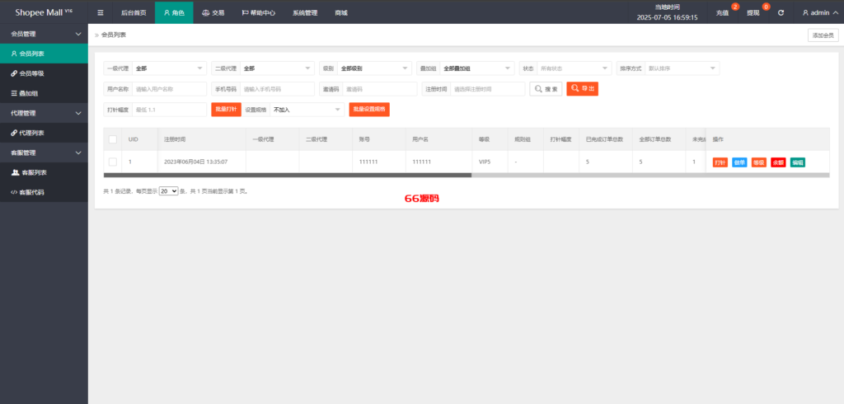Click the orange 打针 action for user 111111
The width and height of the screenshot is (844, 404).
tap(720, 162)
